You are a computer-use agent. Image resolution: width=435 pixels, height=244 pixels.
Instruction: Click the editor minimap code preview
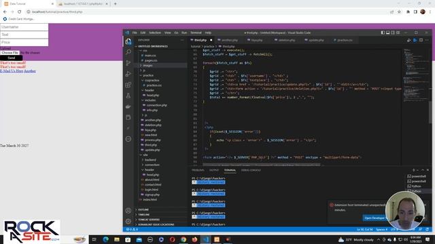pos(415,75)
